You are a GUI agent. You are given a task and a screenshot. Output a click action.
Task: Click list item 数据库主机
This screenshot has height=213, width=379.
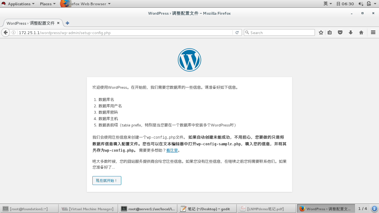[x=108, y=118]
